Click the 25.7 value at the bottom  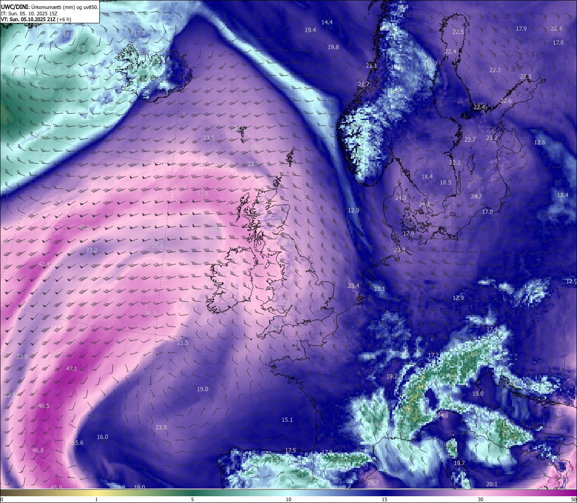pyautogui.click(x=373, y=483)
